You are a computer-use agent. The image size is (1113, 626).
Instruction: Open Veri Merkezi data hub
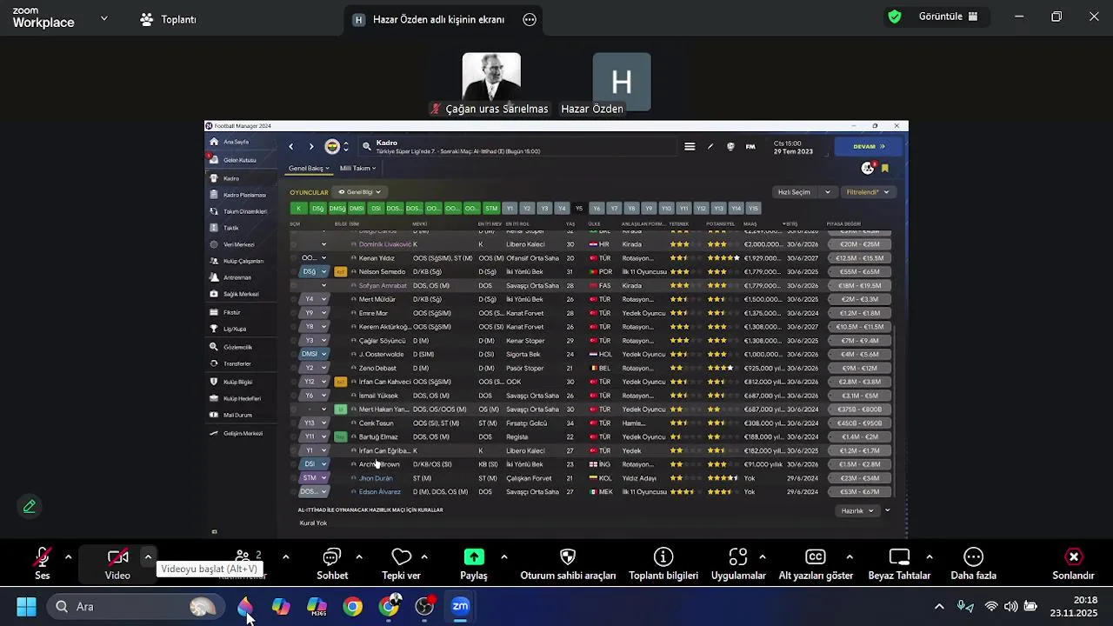(238, 244)
